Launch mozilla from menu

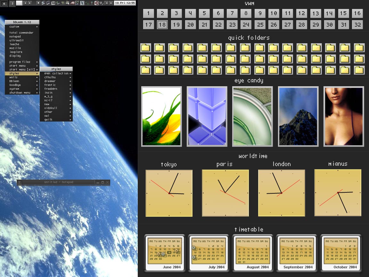22,48
